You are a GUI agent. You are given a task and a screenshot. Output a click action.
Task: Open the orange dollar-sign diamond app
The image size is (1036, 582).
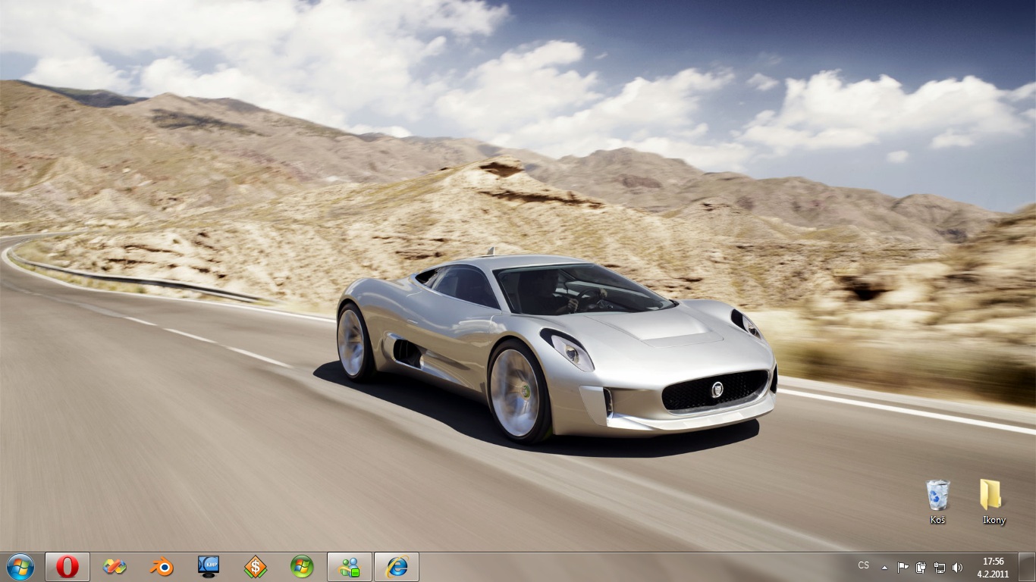pyautogui.click(x=255, y=566)
